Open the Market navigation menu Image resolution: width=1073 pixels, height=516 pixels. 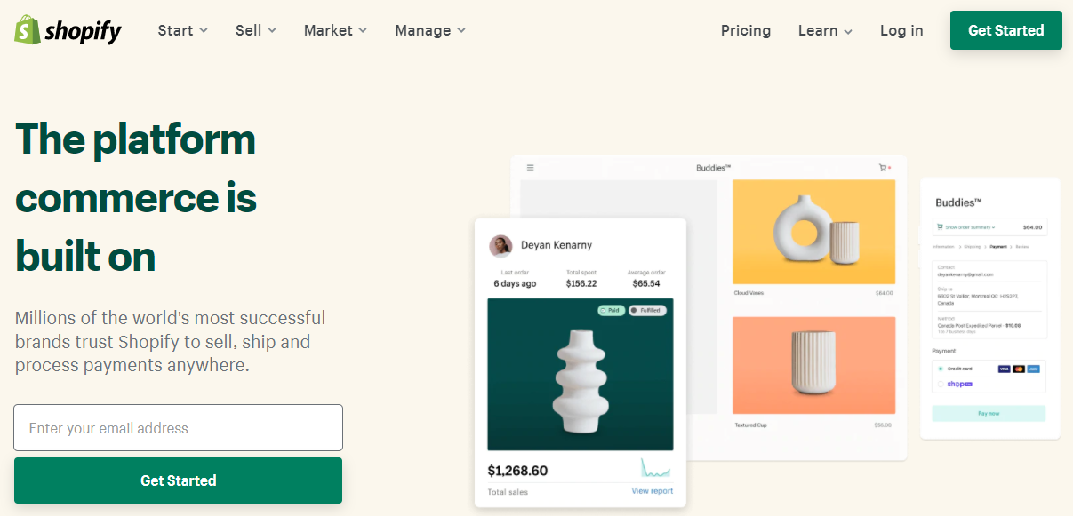pyautogui.click(x=335, y=30)
